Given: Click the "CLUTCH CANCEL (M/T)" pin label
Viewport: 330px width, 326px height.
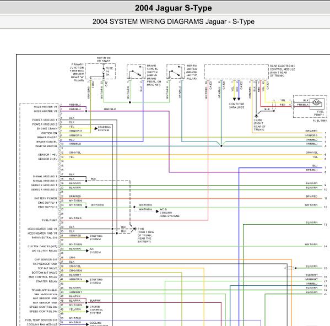Looking at the screenshot, I should [x=42, y=246].
